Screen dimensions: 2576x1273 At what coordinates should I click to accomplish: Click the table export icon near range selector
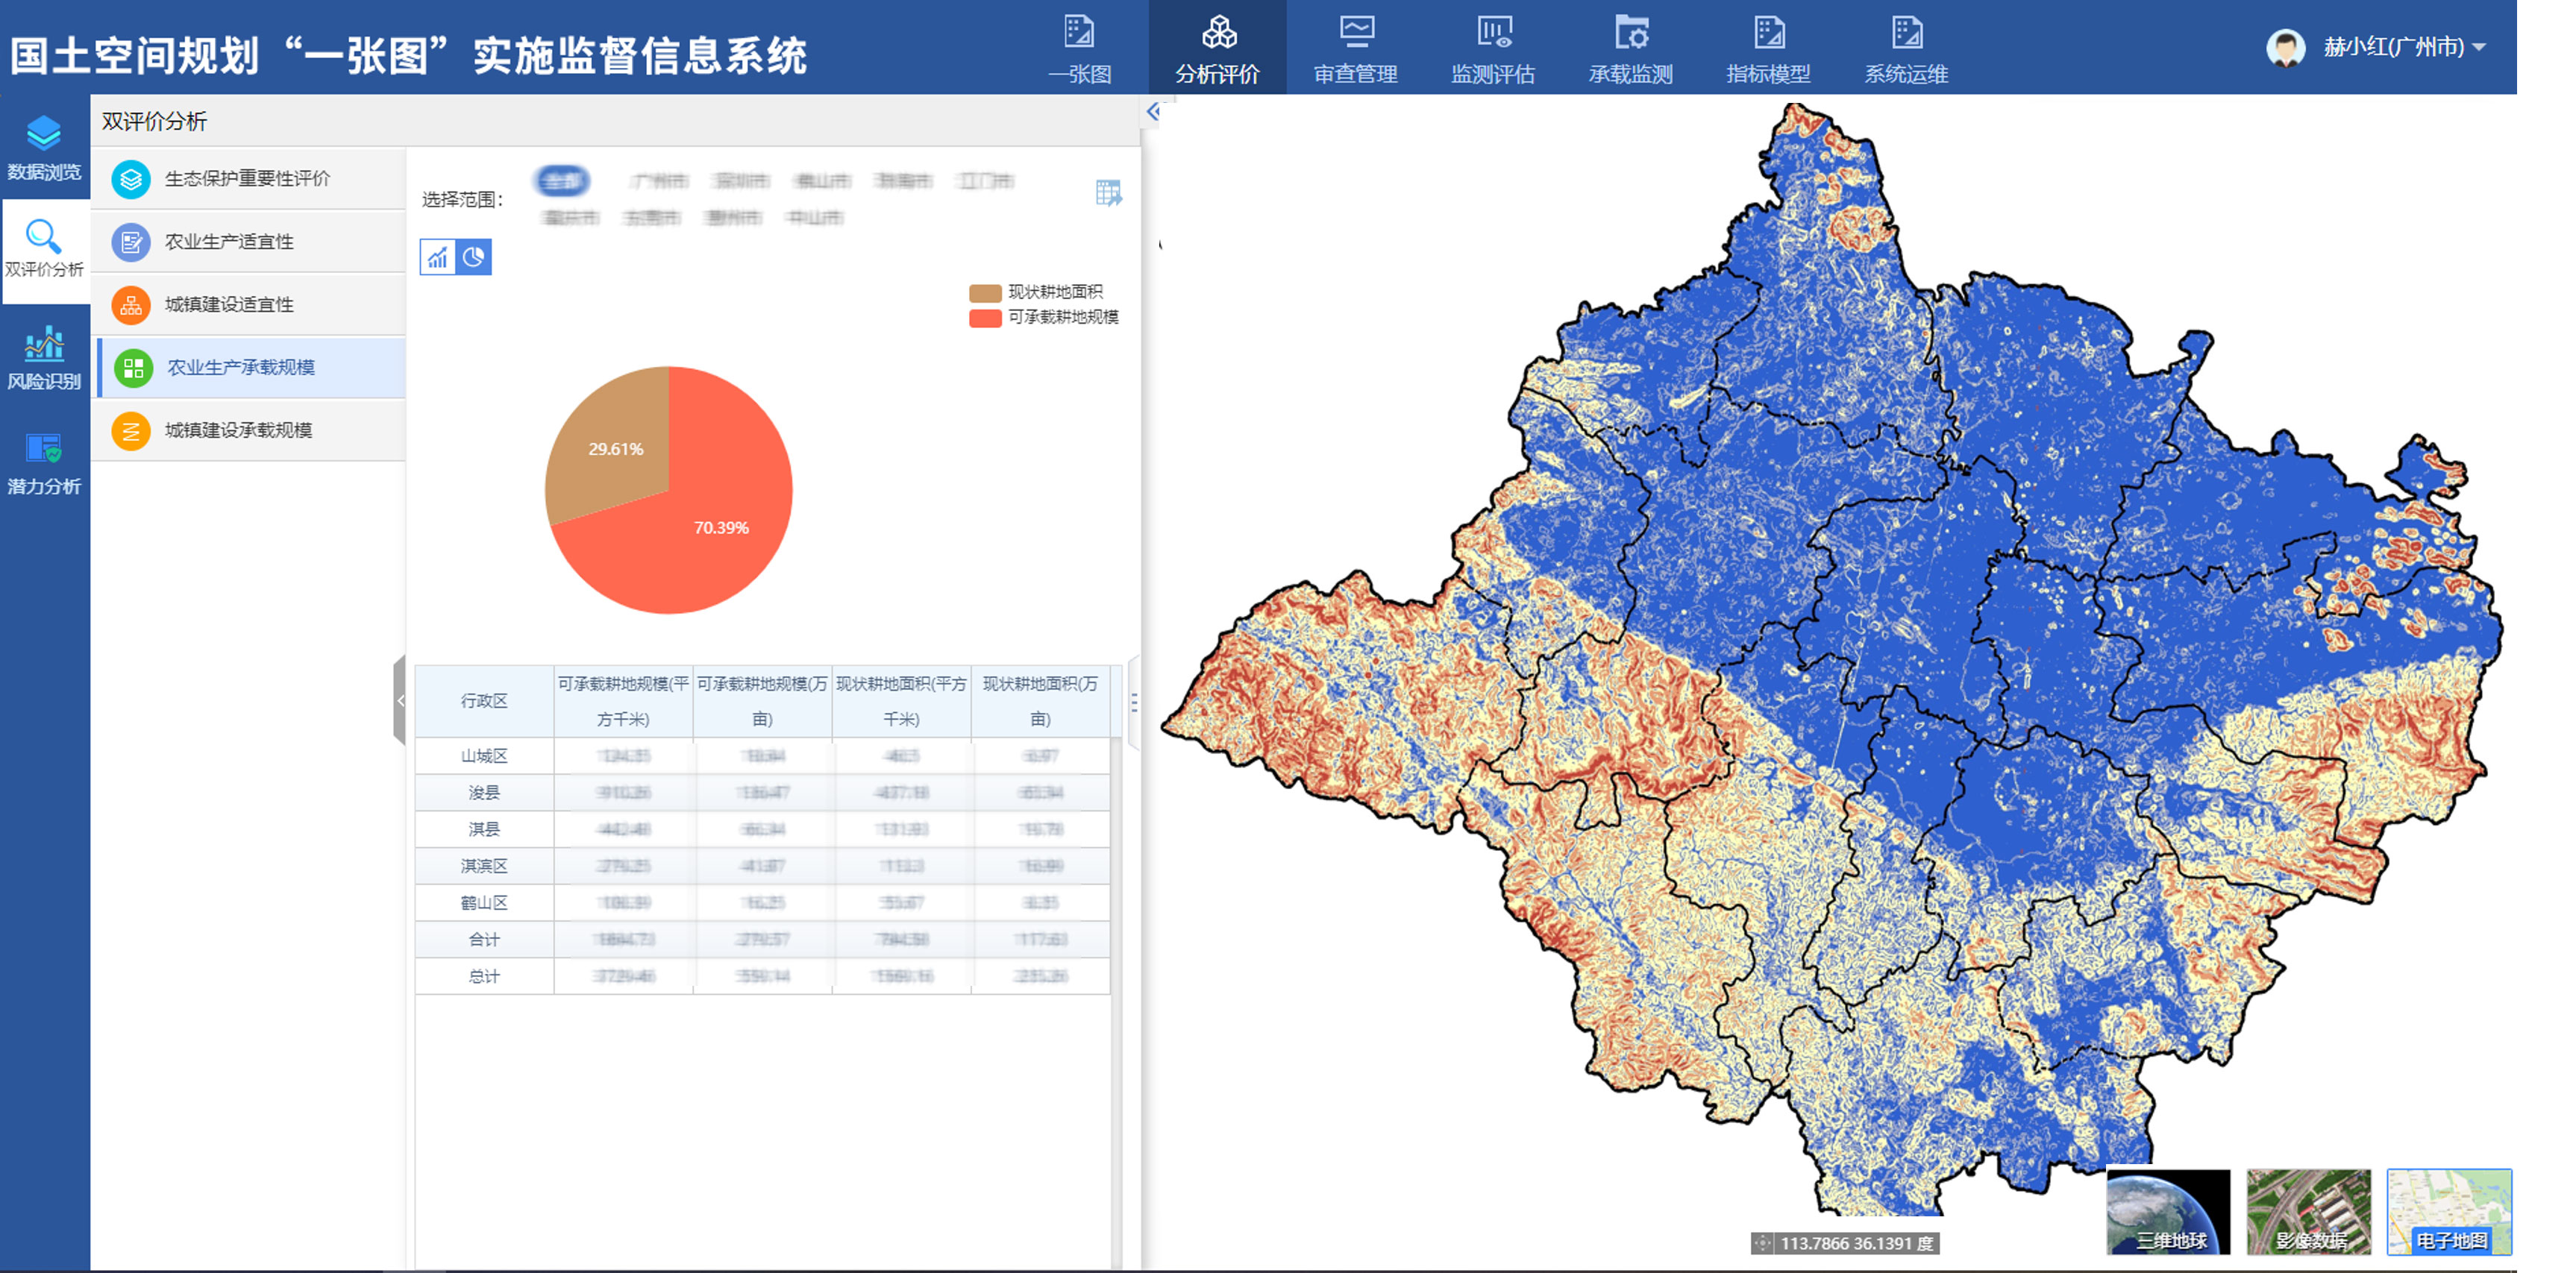pyautogui.click(x=1108, y=193)
